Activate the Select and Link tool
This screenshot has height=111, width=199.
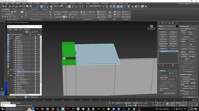(x=10, y=6)
